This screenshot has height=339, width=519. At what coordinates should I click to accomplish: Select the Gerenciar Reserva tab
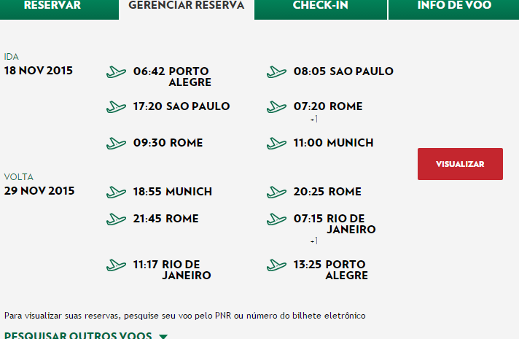click(x=187, y=8)
